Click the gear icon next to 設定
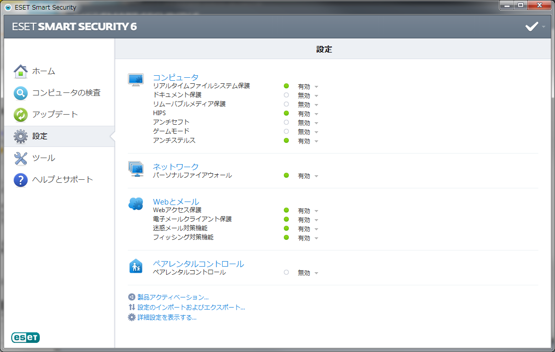Image resolution: width=555 pixels, height=352 pixels. click(x=21, y=136)
